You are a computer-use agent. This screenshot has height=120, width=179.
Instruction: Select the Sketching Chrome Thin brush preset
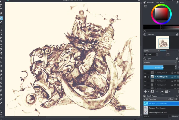click(161, 112)
